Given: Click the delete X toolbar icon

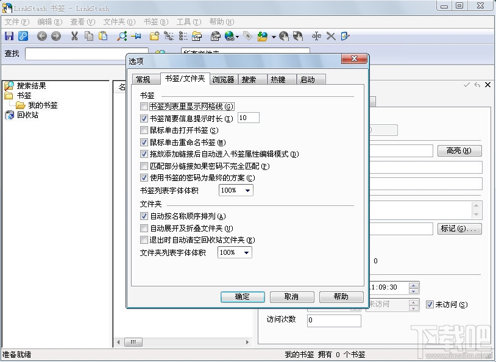Looking at the screenshot, I should (x=330, y=36).
